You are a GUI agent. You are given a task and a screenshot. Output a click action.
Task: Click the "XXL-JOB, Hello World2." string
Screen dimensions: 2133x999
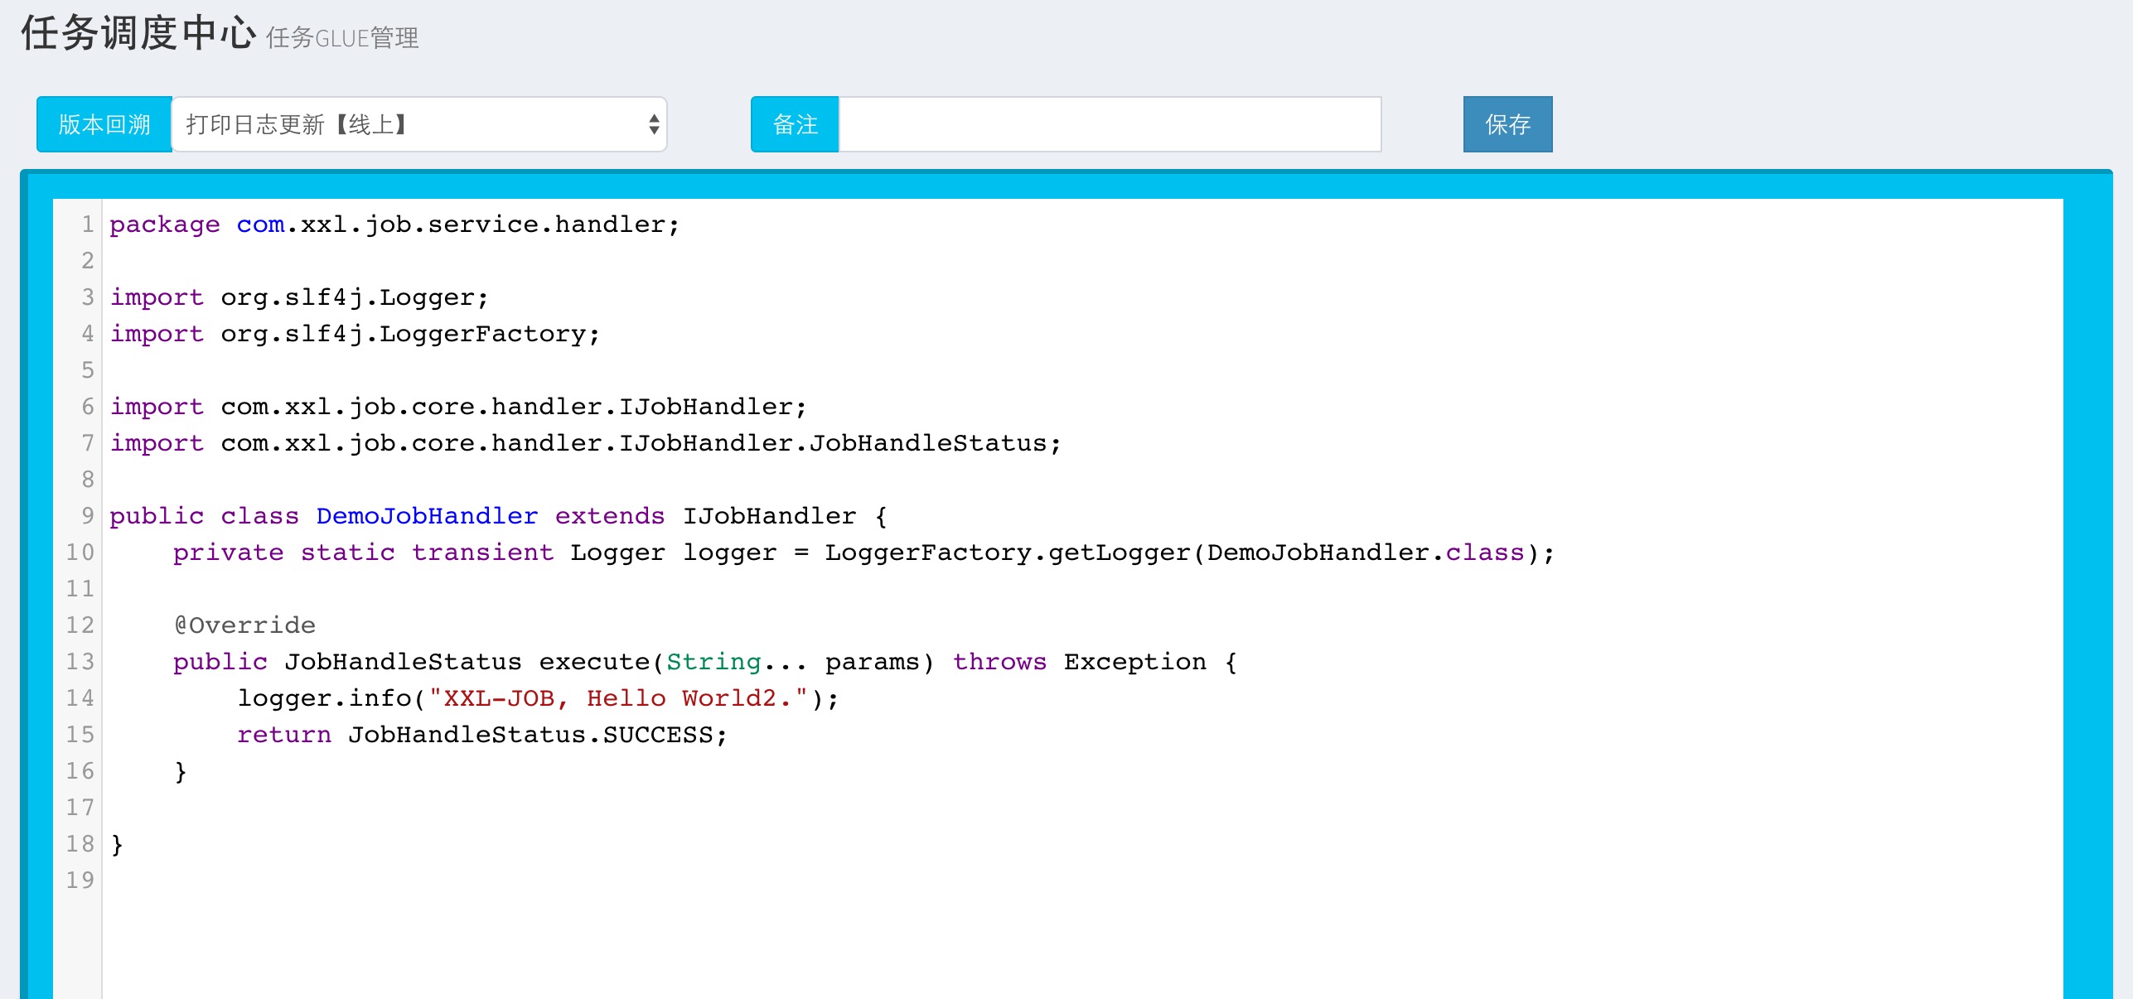[617, 698]
